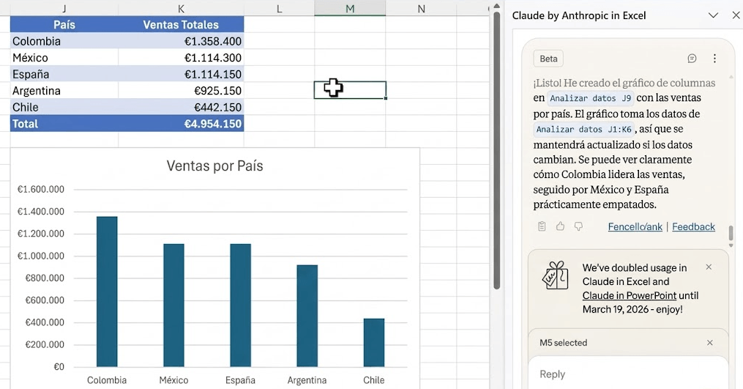Screen dimensions: 743x389
Task: Collapse the Claude by Anthropic pane chevron
Action: point(713,15)
